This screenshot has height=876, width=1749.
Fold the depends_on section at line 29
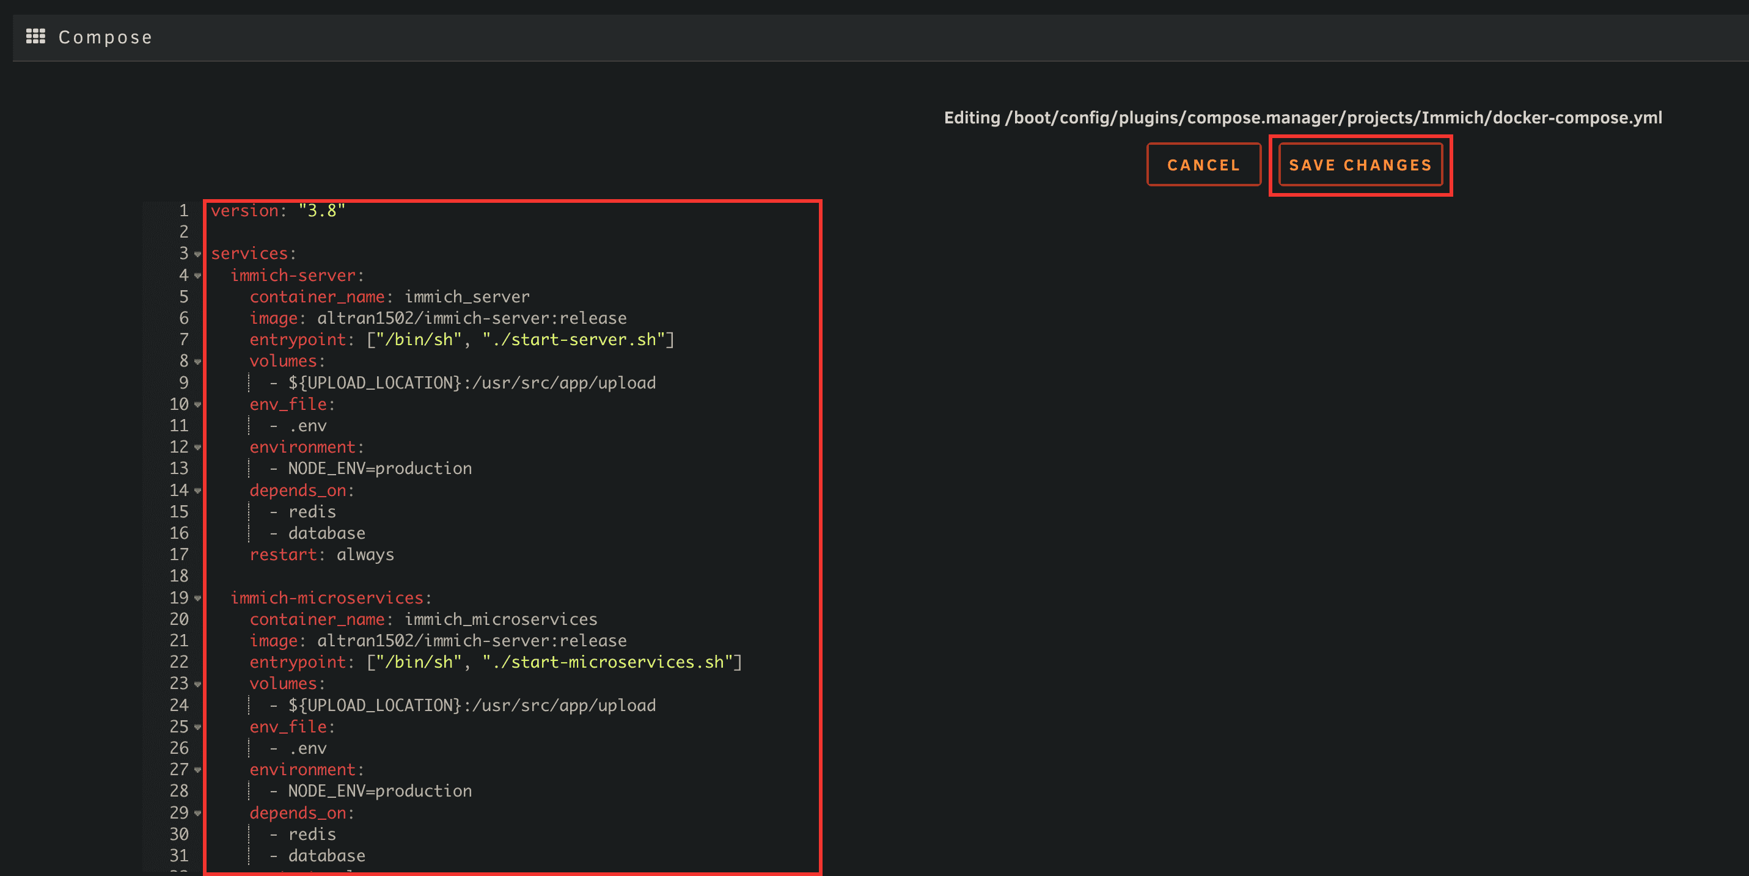(x=197, y=813)
